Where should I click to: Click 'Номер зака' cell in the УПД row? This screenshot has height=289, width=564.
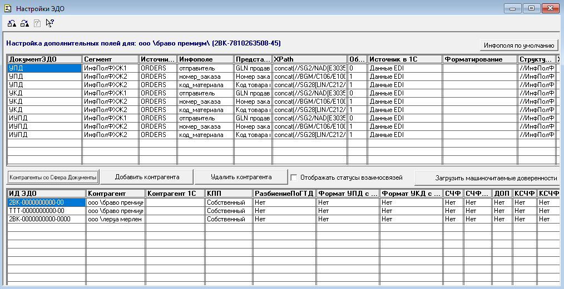pyautogui.click(x=253, y=77)
